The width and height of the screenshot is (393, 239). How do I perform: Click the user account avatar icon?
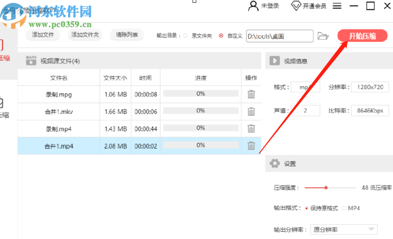253,6
